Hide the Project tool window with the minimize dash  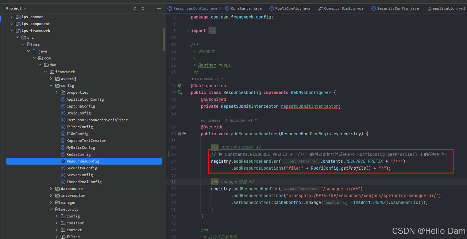(159, 8)
